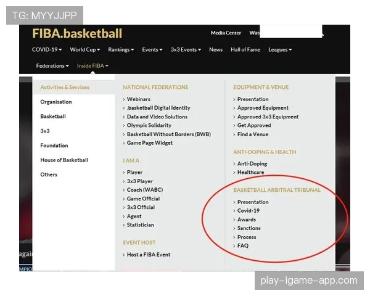Select the Basketball sidebar item
Image resolution: width=370 pixels, height=296 pixels.
53,117
